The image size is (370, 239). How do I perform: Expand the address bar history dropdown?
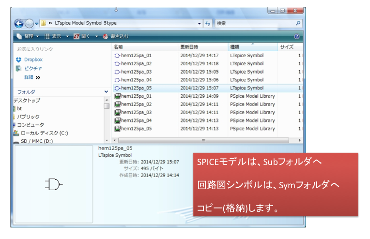[x=200, y=23]
